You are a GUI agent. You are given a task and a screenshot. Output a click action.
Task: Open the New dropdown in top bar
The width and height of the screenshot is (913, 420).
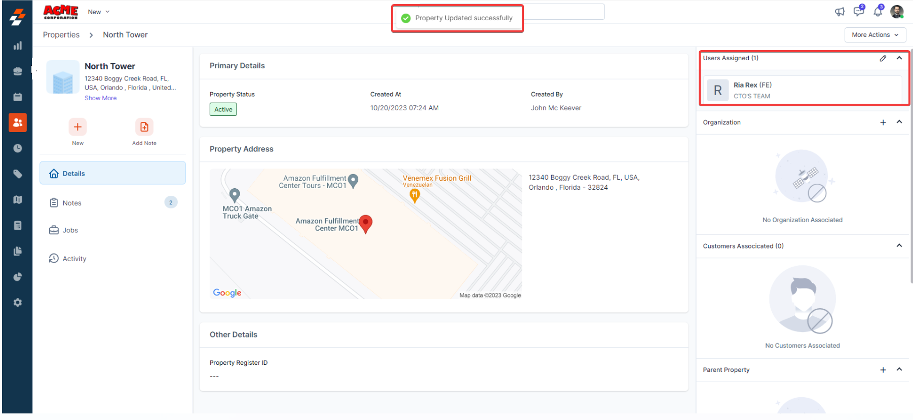98,12
